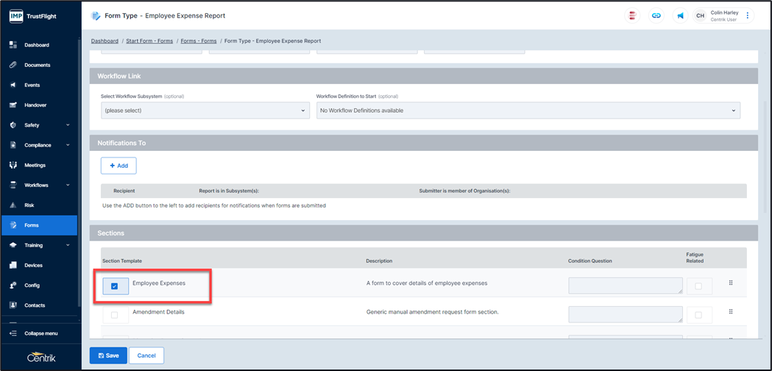Click the Amendment Details template name
The height and width of the screenshot is (371, 772).
pyautogui.click(x=158, y=312)
